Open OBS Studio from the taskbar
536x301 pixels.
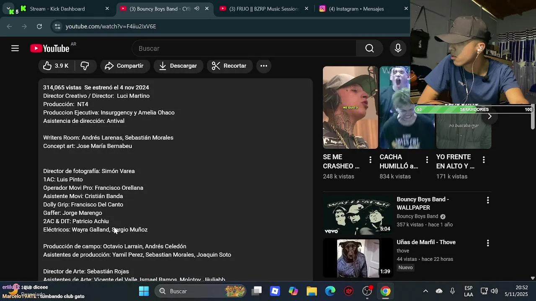[x=367, y=291]
